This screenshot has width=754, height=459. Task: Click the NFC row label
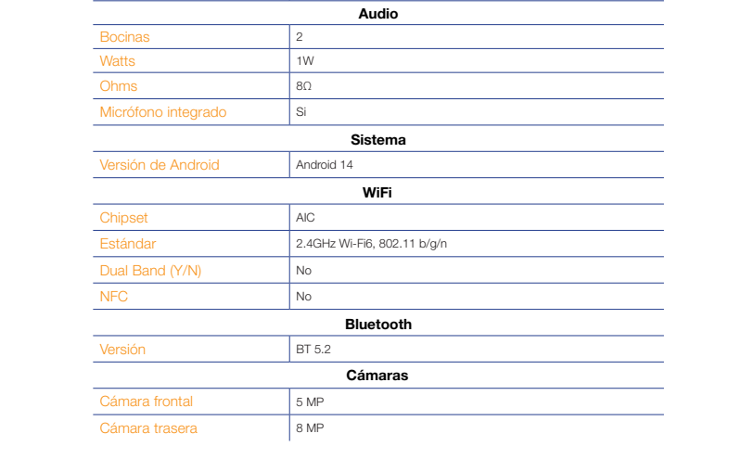pos(113,297)
